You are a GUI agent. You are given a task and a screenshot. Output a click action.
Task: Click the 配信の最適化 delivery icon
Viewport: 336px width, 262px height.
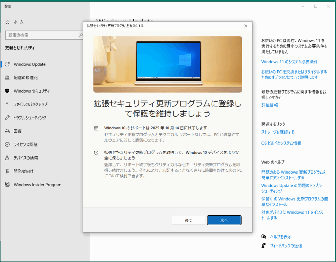[x=7, y=77]
